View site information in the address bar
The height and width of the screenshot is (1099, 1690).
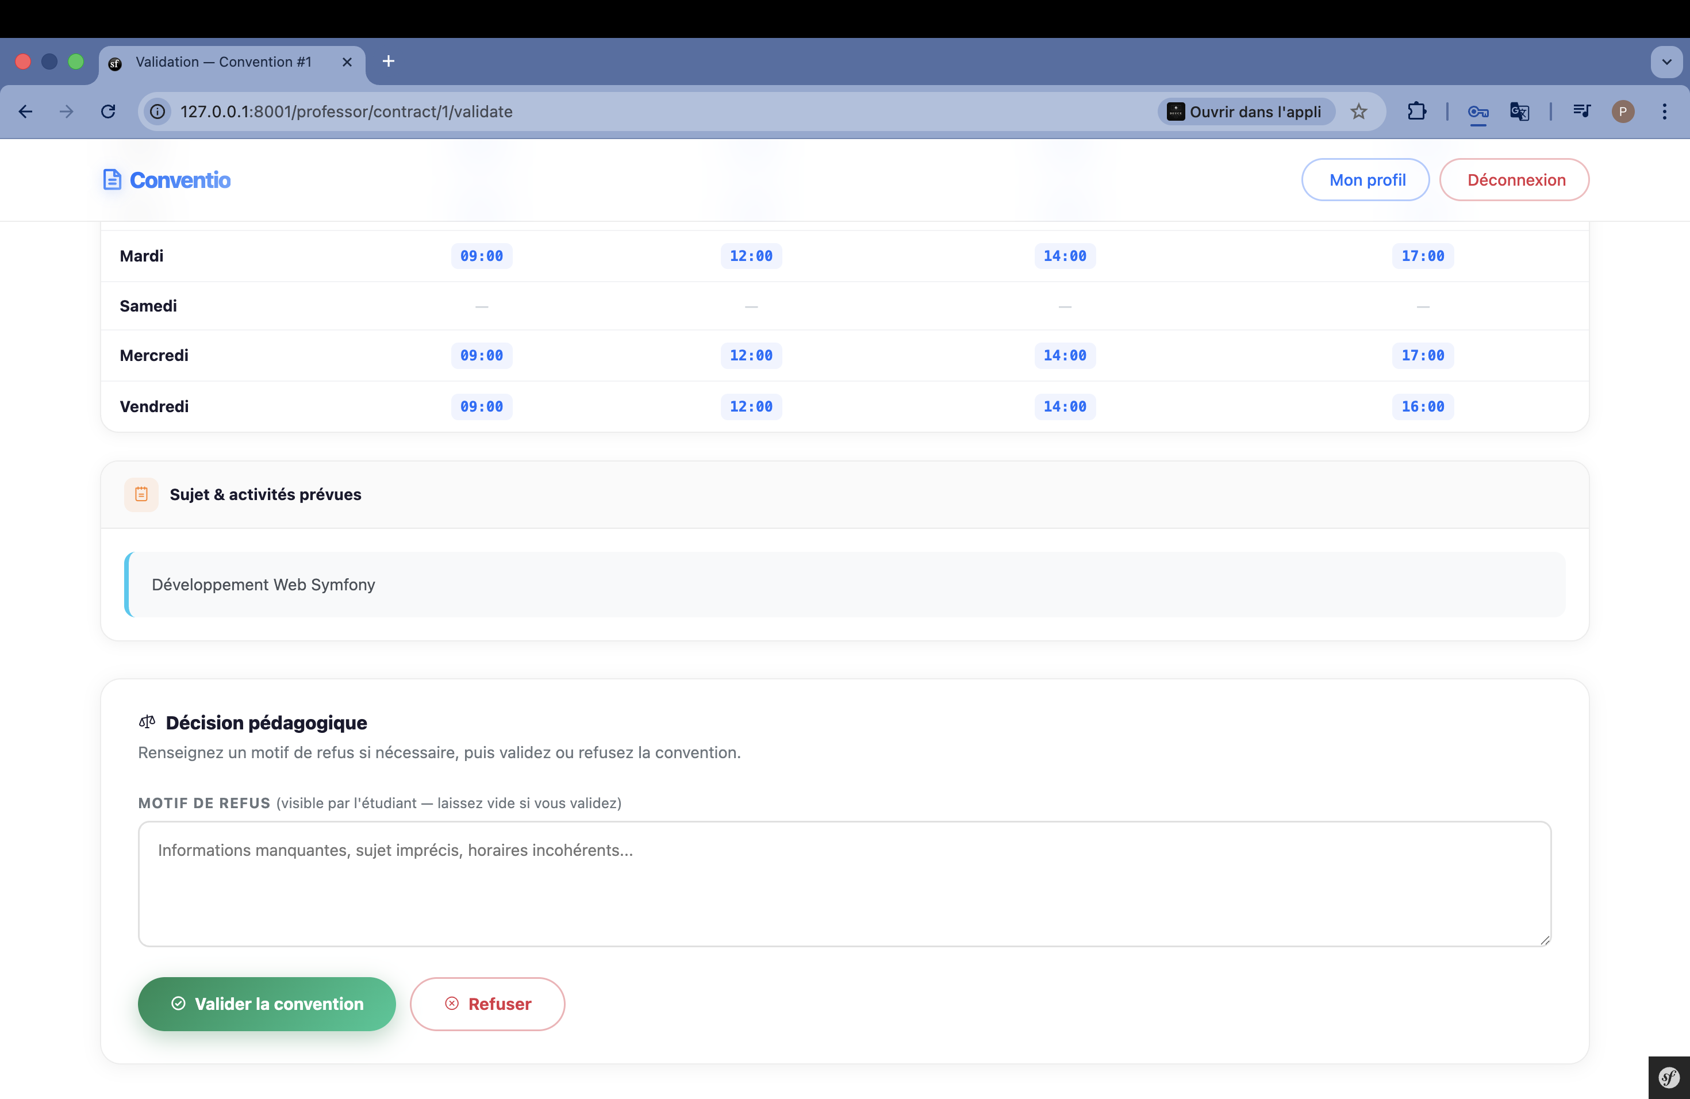pyautogui.click(x=157, y=112)
